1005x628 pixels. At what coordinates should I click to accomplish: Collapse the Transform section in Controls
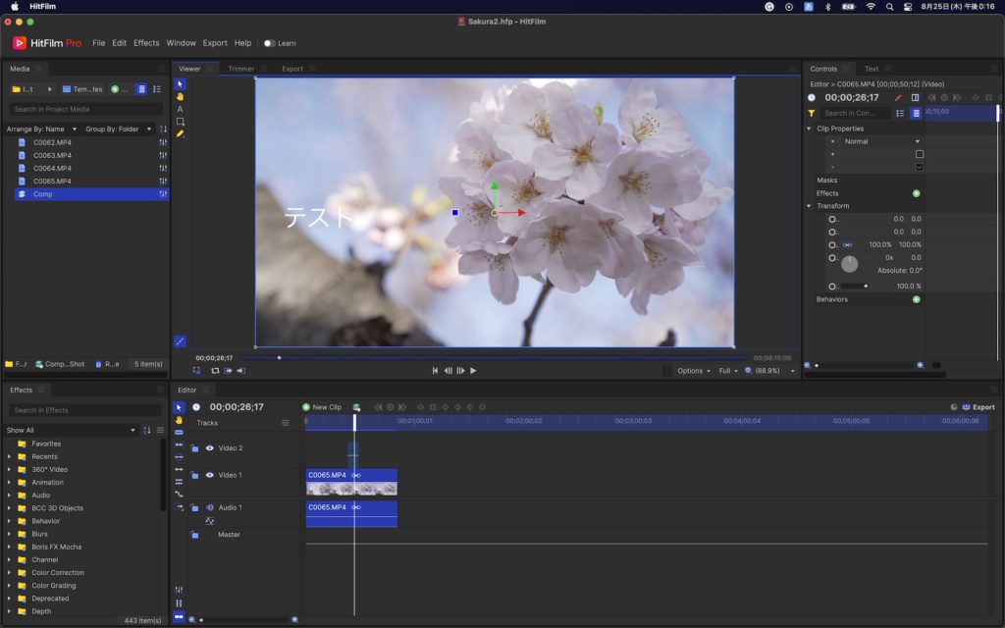click(809, 206)
